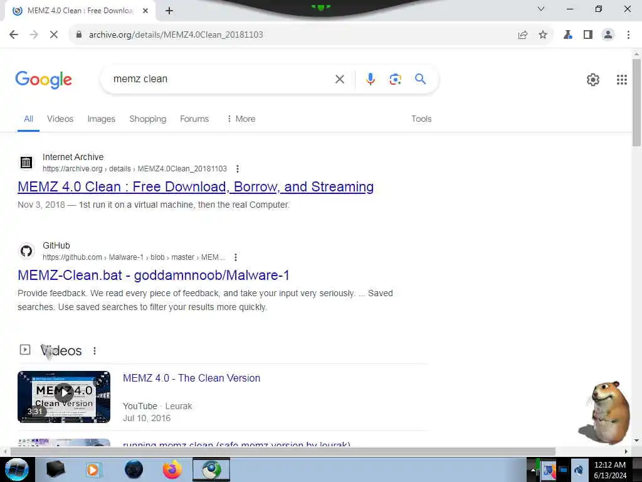View site lock information
Viewport: 642px width, 482px height.
point(78,35)
